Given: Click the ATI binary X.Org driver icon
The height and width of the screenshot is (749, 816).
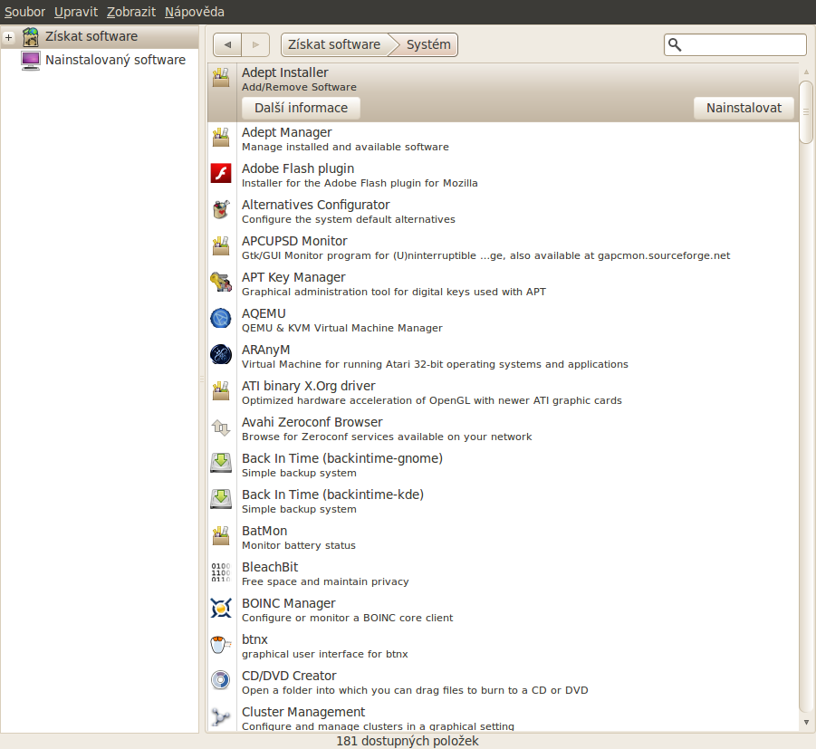Looking at the screenshot, I should coord(221,391).
